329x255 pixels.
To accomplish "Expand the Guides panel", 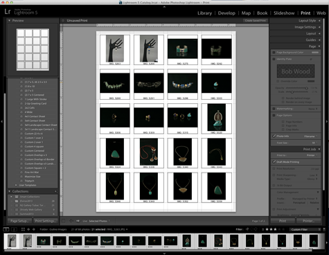I will click(x=319, y=40).
